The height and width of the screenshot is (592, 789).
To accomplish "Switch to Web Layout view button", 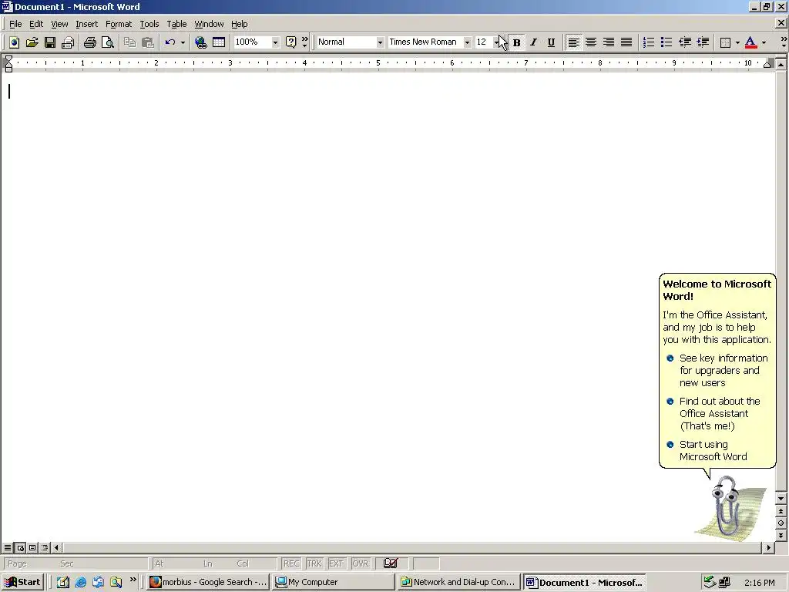I will pos(20,548).
